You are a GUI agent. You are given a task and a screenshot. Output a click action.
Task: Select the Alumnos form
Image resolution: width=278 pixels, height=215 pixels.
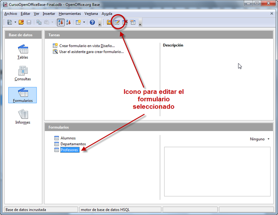pos(68,138)
